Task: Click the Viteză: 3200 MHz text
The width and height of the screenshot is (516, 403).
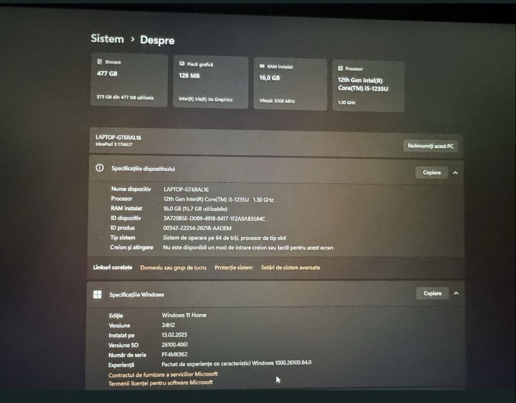Action: point(277,101)
